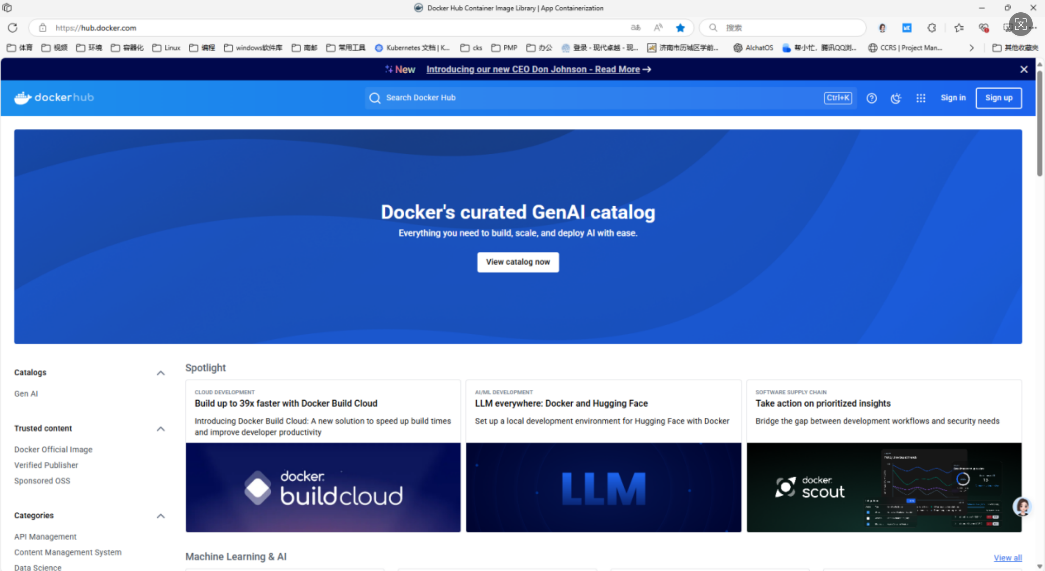1045x571 pixels.
Task: Click the page vertical scrollbar thumb
Action: 1039,123
